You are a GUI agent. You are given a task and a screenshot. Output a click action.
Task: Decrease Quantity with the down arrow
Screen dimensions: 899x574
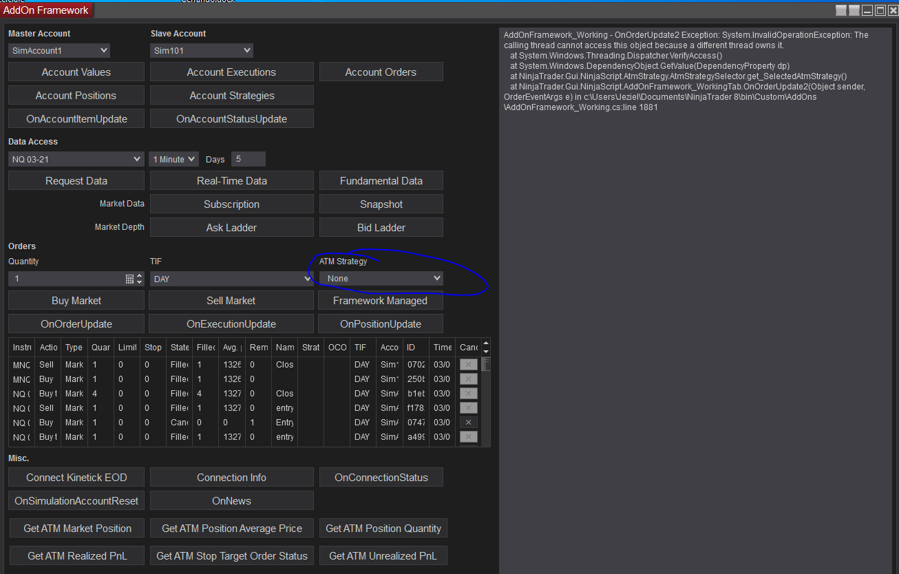click(140, 282)
